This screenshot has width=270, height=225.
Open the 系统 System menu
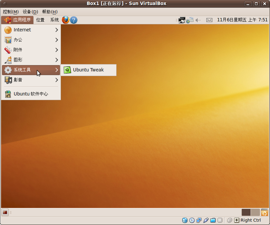coord(54,20)
